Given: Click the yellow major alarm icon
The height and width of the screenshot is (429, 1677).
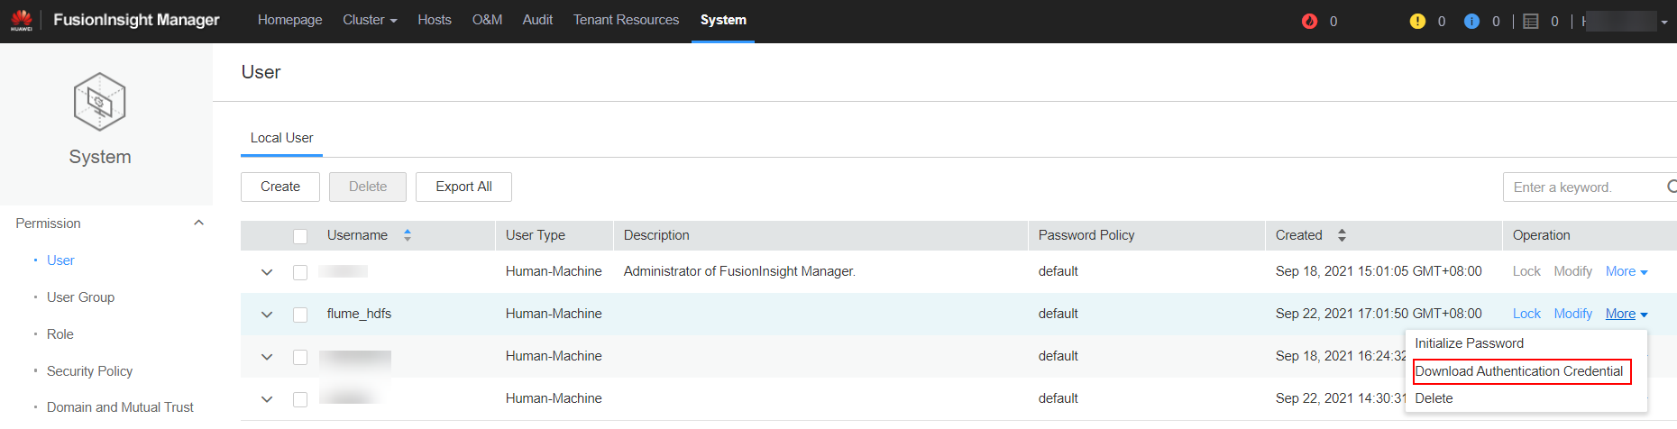Looking at the screenshot, I should pyautogui.click(x=1417, y=21).
